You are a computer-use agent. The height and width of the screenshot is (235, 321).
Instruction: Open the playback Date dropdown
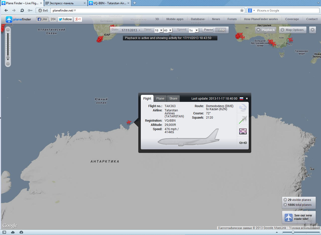[131, 30]
